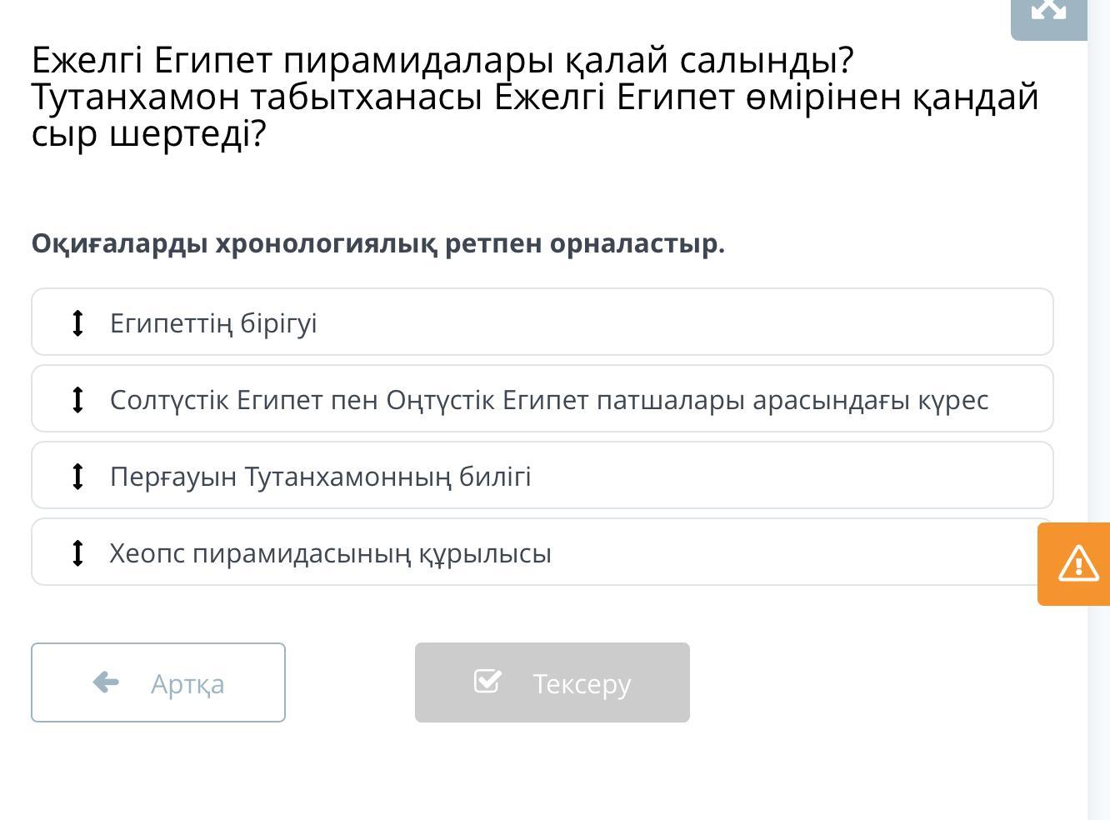
Task: Go back with the Артқа button
Action: tap(158, 682)
